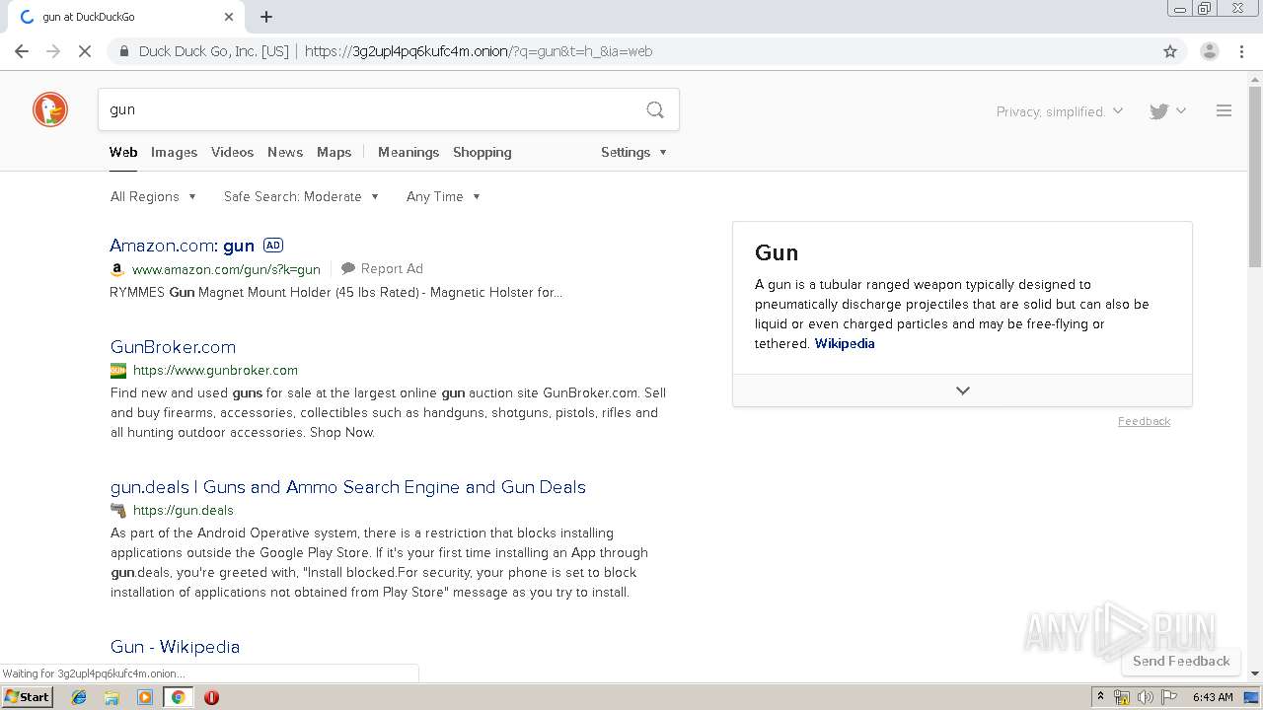Viewport: 1263px width, 710px height.
Task: Click the Report Ad speech bubble icon
Action: [348, 268]
